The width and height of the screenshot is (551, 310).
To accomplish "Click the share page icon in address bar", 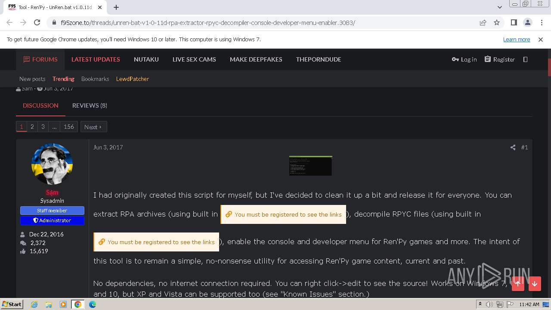I will (x=483, y=23).
